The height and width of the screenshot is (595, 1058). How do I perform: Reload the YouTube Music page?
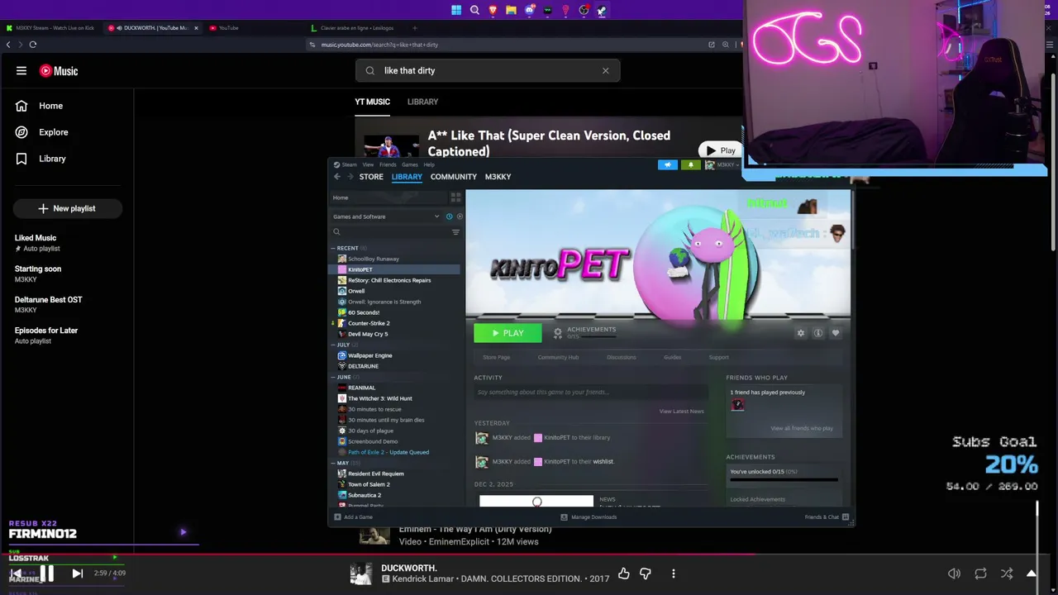[x=33, y=45]
